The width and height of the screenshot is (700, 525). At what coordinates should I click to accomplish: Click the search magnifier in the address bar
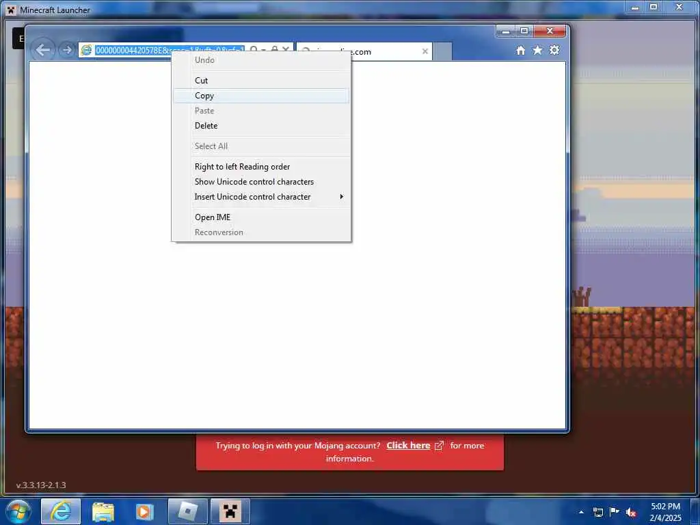point(254,49)
